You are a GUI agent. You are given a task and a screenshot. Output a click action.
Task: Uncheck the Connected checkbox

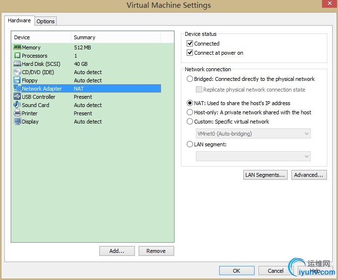[190, 44]
